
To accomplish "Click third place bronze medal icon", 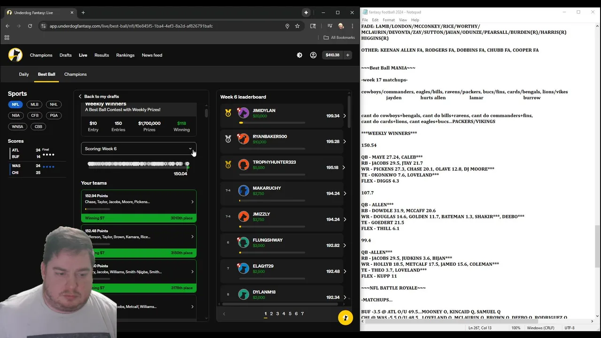I will coord(228,165).
